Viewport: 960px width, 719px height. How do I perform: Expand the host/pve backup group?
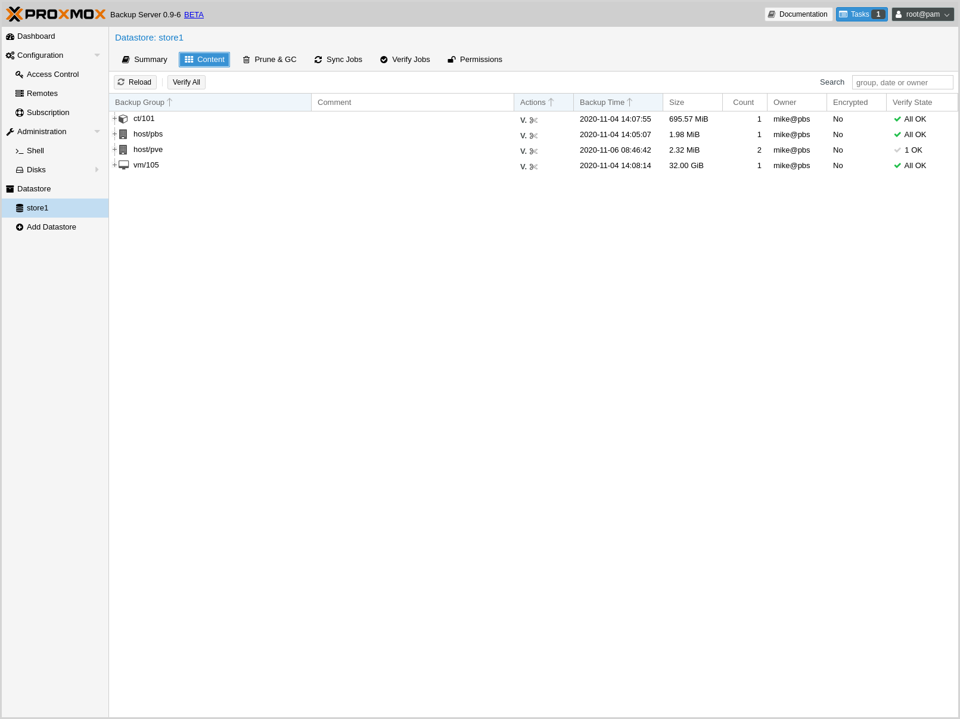114,150
